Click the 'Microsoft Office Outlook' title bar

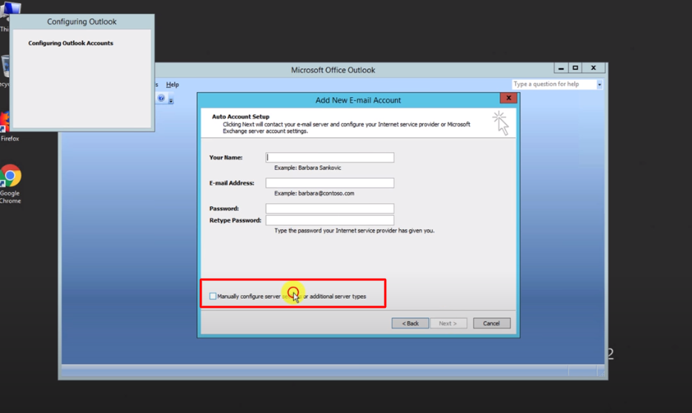point(333,70)
